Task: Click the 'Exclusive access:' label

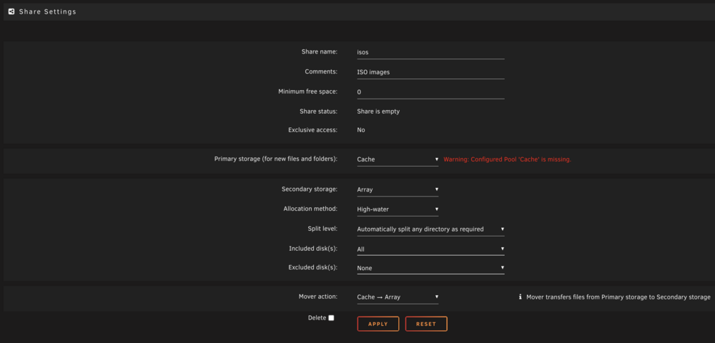Action: coord(313,130)
